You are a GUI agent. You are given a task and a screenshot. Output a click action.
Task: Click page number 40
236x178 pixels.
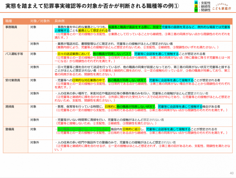pyautogui.click(x=232, y=173)
